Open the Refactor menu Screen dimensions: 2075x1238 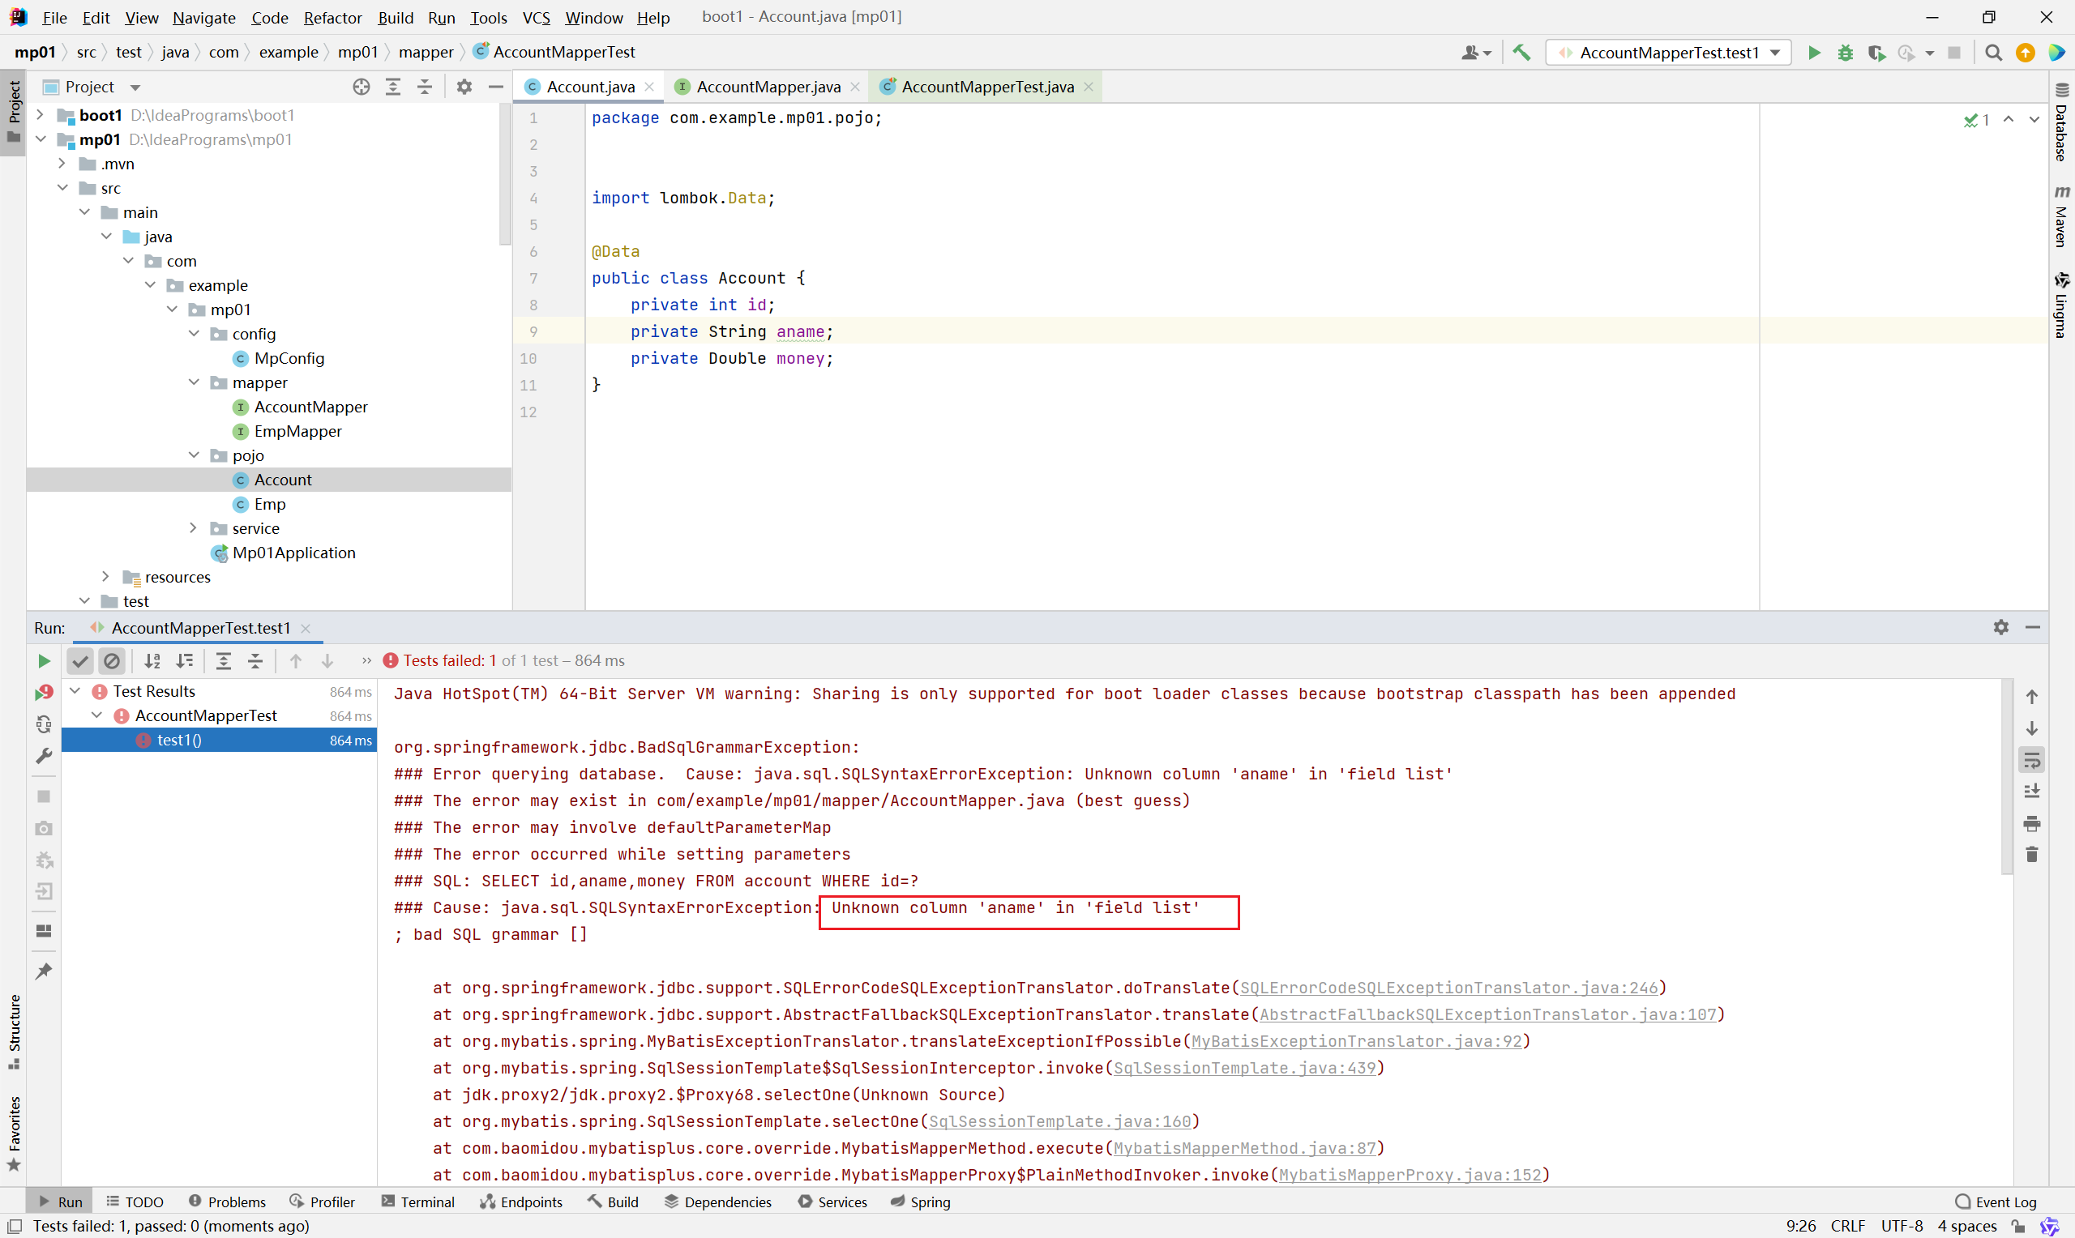332,18
